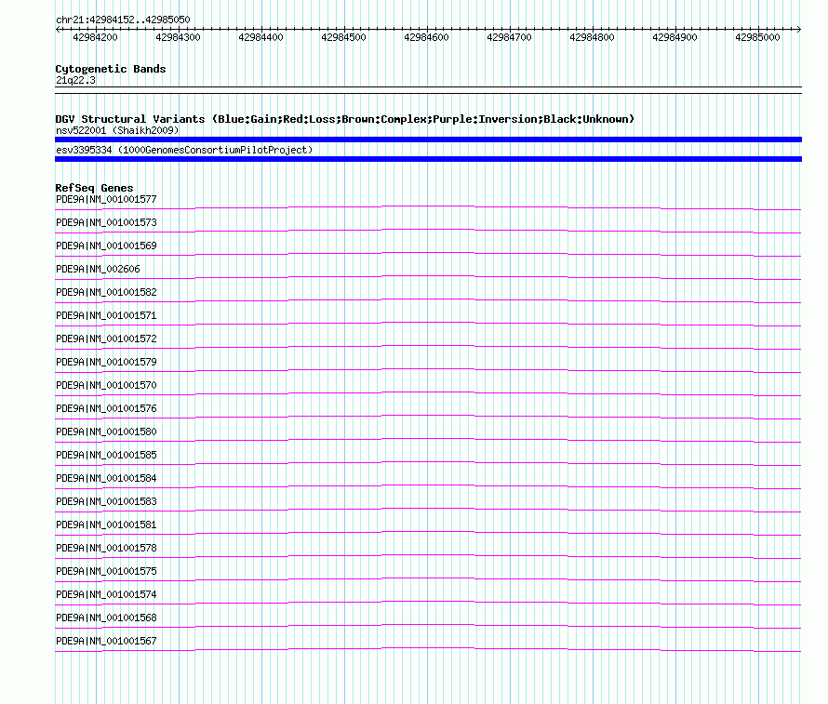Select the 42984900 ruler position
828x704 pixels.
(x=674, y=37)
